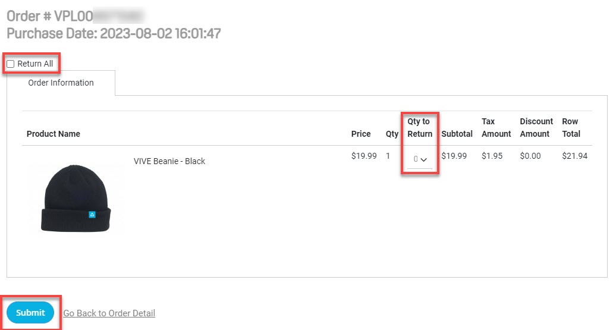The image size is (616, 330).
Task: Click the Row Total column header
Action: (x=571, y=128)
